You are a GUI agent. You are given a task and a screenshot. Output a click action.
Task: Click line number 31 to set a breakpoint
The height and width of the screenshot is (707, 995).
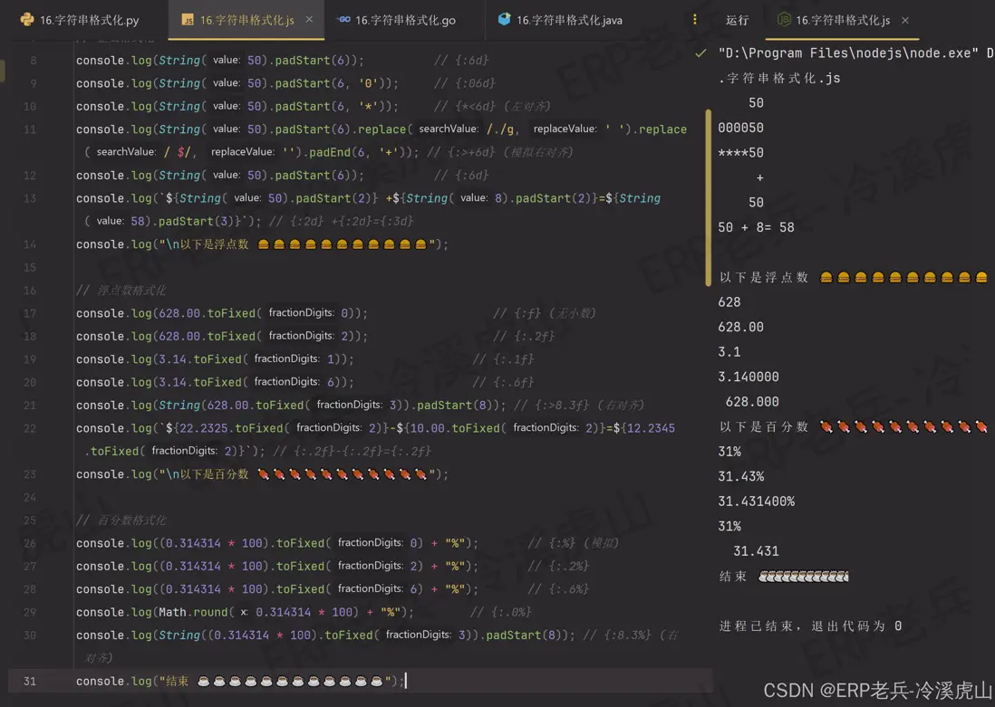[x=28, y=680]
